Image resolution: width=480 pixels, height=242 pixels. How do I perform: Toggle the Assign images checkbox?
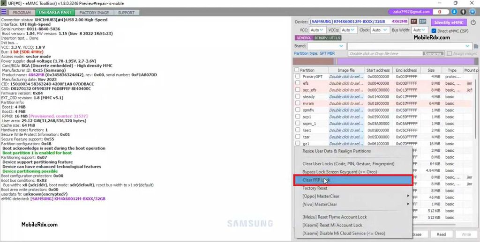coord(449,53)
